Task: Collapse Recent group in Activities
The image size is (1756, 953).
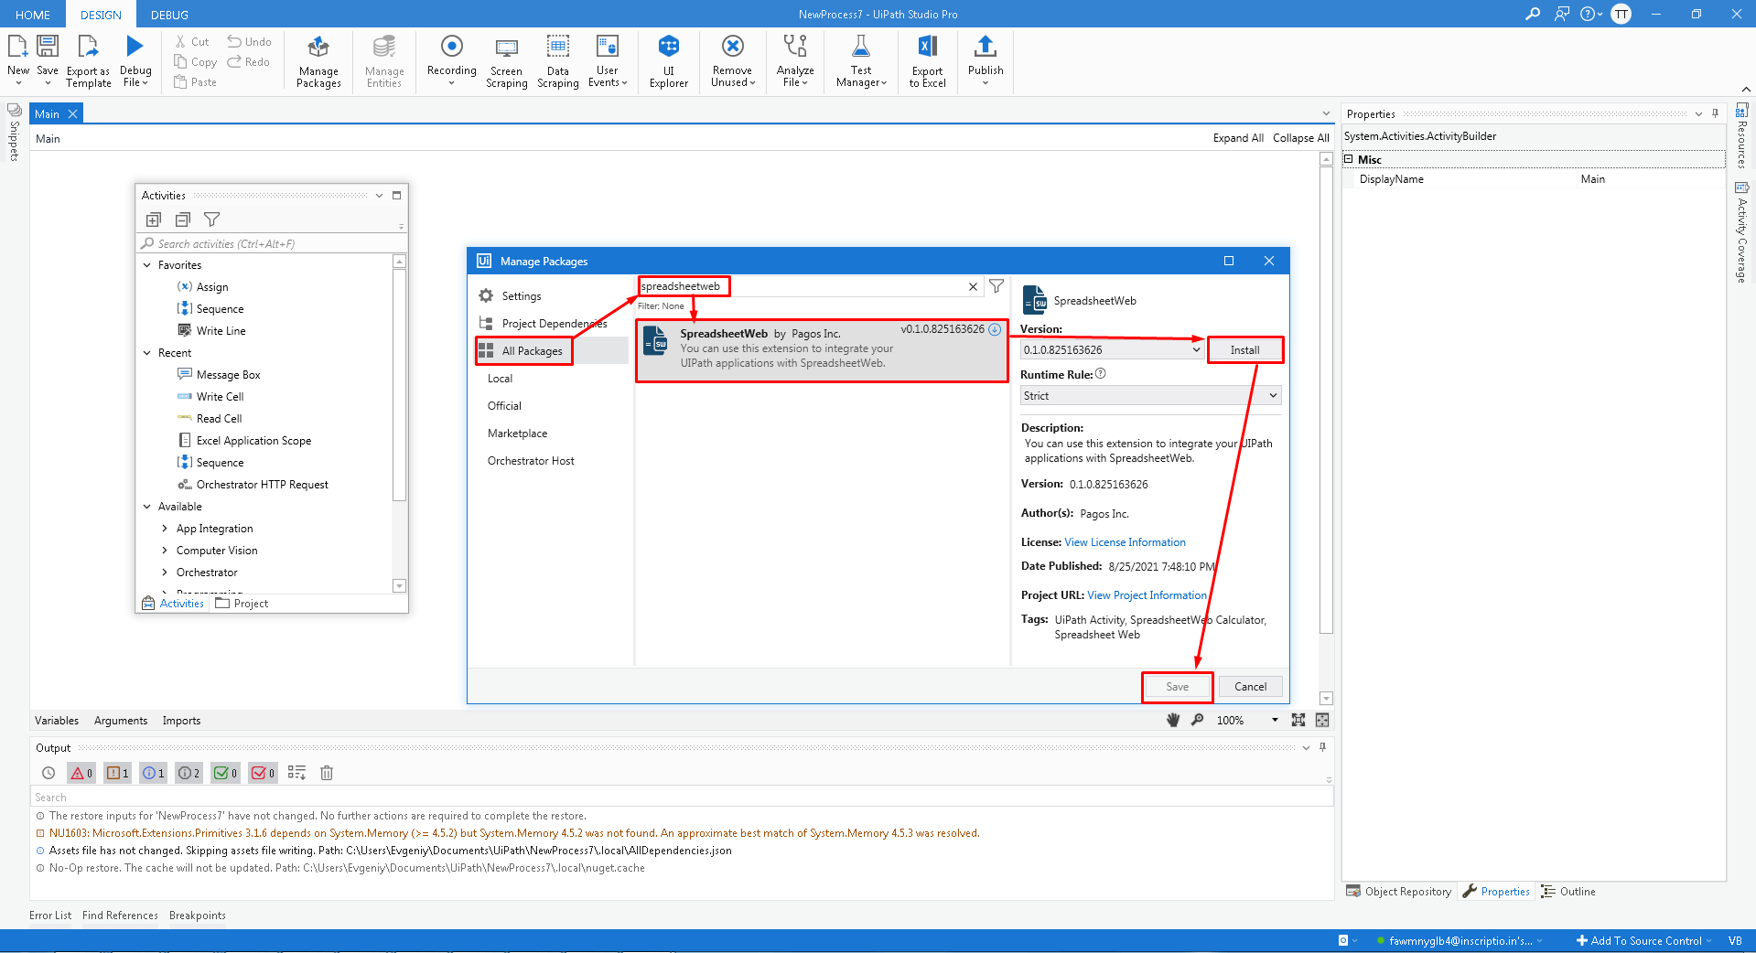Action: tap(146, 353)
